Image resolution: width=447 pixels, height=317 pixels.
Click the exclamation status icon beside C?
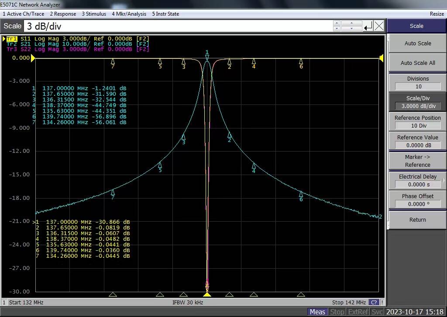(x=382, y=302)
